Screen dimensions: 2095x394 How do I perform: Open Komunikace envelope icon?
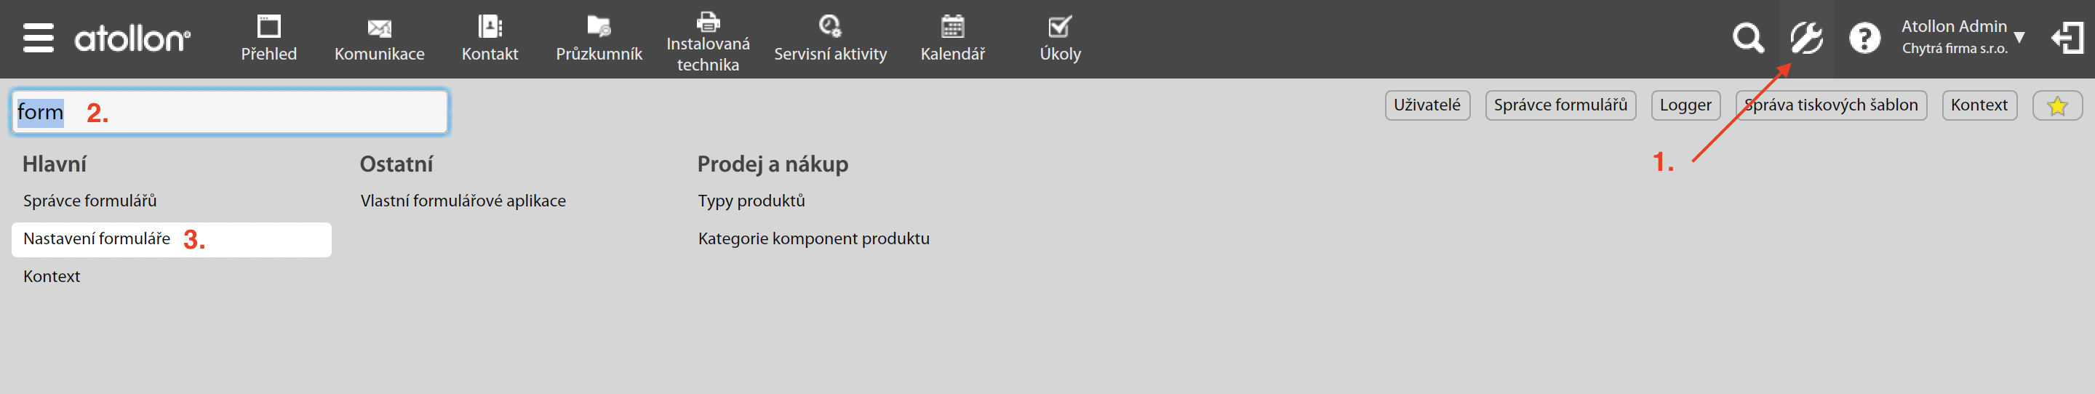tap(379, 39)
